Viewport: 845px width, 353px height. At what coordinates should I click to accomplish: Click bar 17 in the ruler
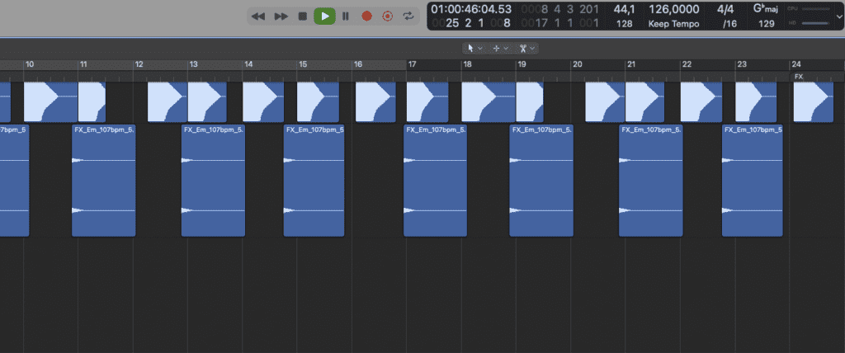coord(413,64)
